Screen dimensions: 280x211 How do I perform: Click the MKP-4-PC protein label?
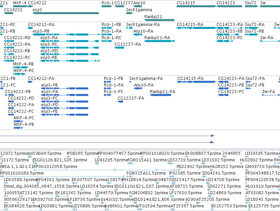pyautogui.click(x=24, y=118)
